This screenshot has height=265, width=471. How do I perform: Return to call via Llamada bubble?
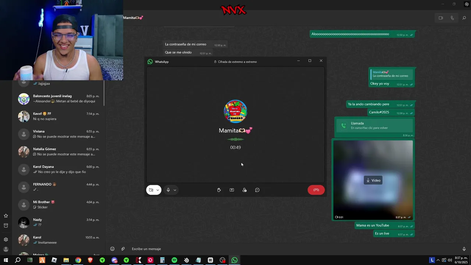coord(375,126)
